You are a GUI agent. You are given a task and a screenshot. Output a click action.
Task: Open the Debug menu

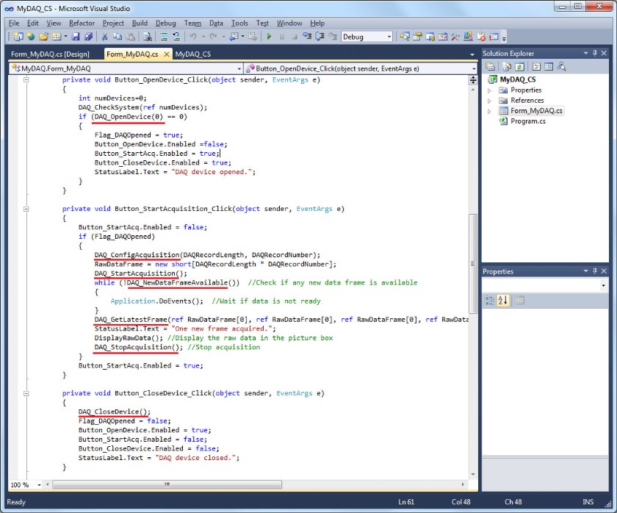coord(166,24)
